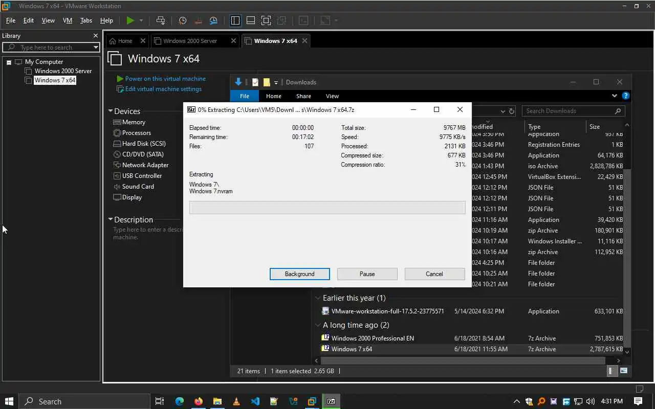Collapse the Description section
655x409 pixels.
click(110, 219)
